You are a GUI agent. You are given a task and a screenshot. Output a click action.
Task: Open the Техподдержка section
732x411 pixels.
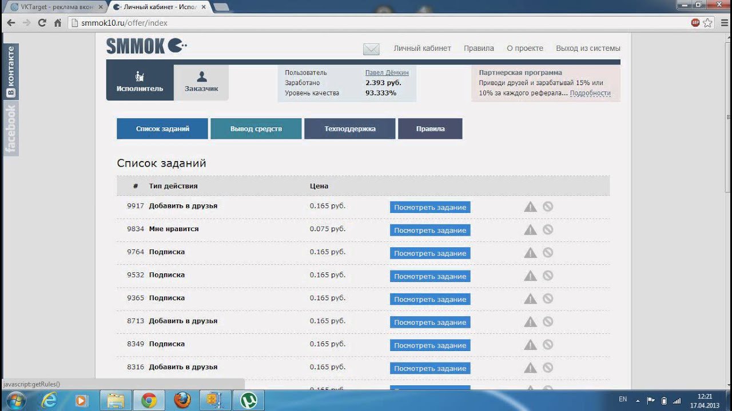click(350, 129)
